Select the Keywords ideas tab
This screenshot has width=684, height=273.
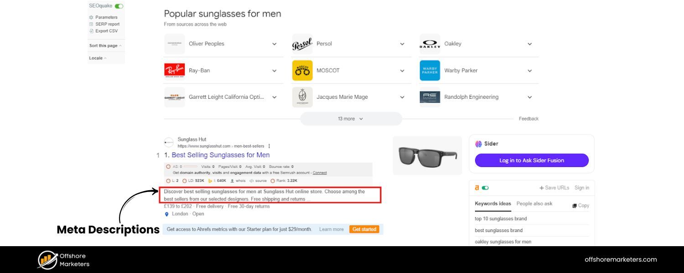[x=492, y=203]
